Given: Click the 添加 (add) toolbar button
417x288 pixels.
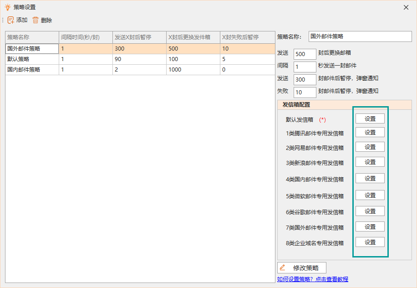Looking at the screenshot, I should 18,20.
